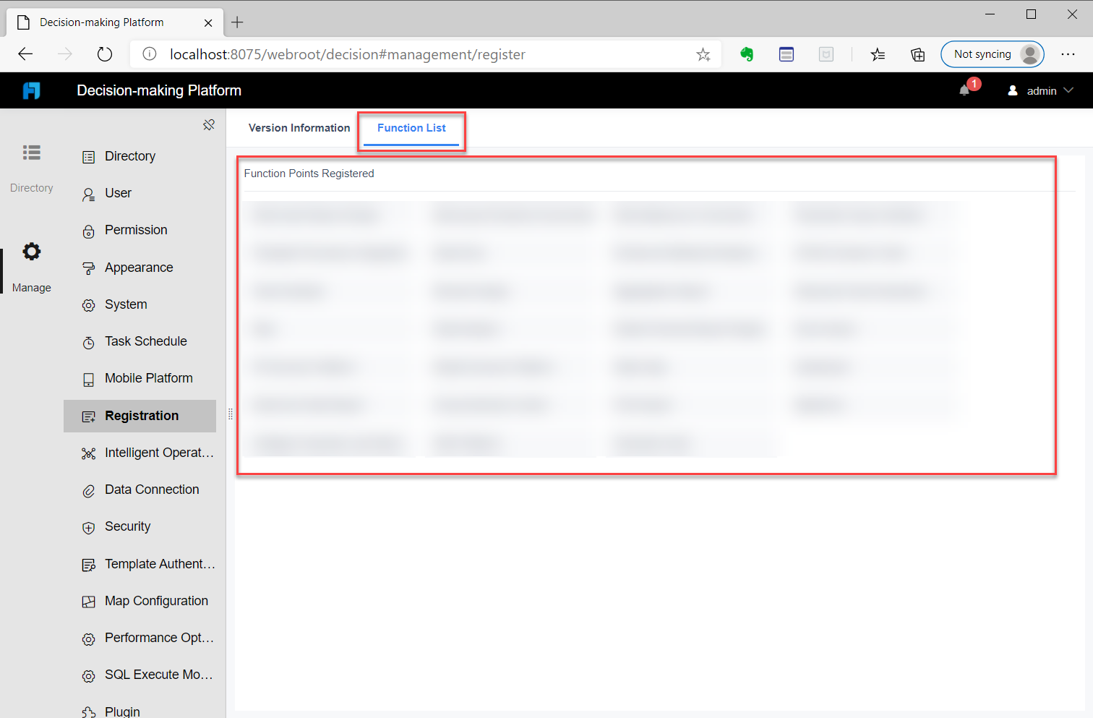Open Directory management menu item
This screenshot has height=718, width=1093.
[140, 156]
